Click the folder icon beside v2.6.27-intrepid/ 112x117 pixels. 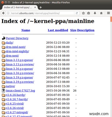tap(3, 113)
